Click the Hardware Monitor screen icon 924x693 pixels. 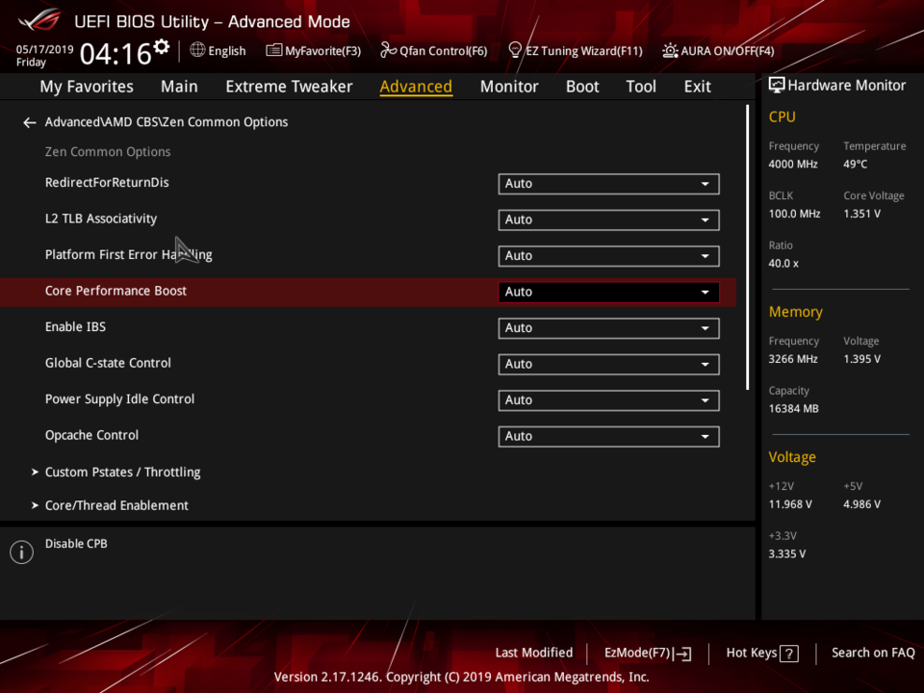pos(777,86)
